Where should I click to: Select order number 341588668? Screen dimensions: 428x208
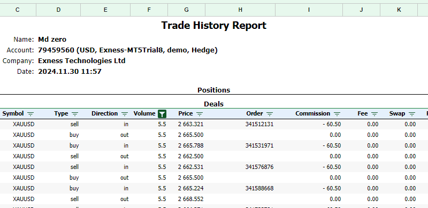pos(259,188)
